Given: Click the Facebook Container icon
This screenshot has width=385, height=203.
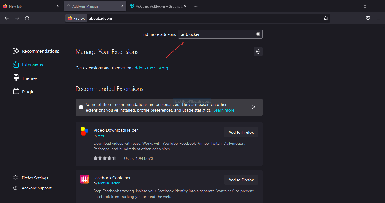Looking at the screenshot, I should point(85,179).
